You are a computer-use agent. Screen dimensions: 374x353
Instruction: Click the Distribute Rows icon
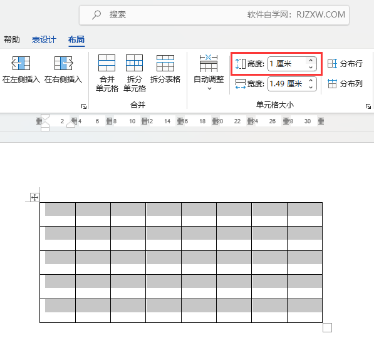pos(332,63)
